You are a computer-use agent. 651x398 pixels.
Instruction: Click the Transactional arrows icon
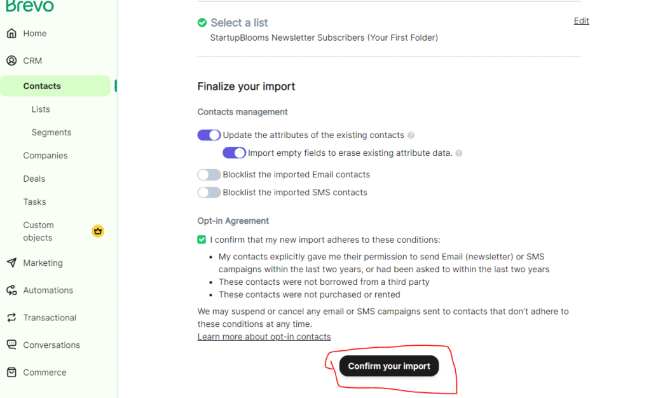[x=11, y=318]
